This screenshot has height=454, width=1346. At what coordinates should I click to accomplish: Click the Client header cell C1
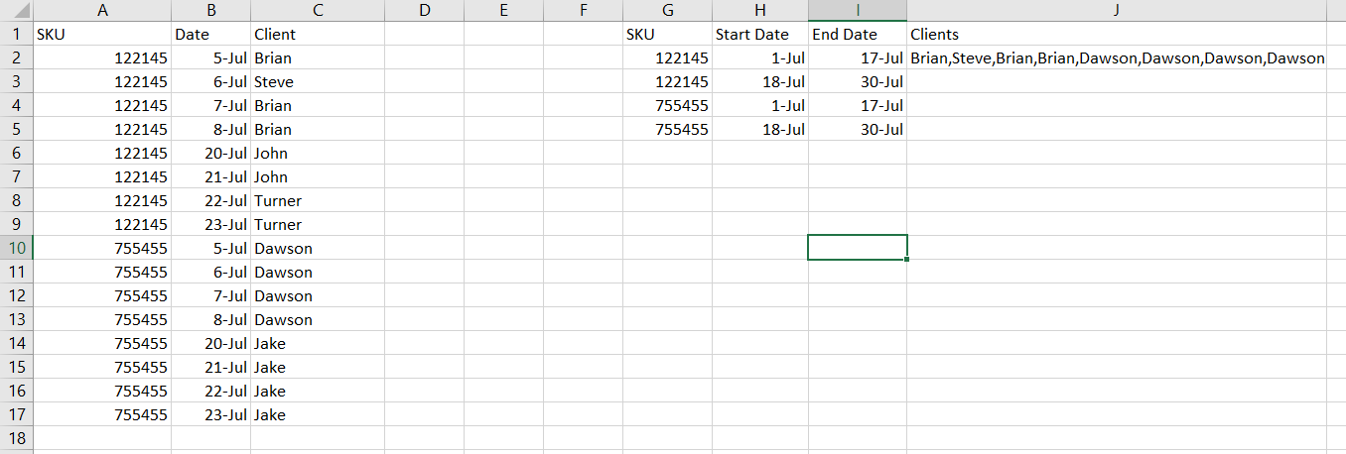coord(318,34)
